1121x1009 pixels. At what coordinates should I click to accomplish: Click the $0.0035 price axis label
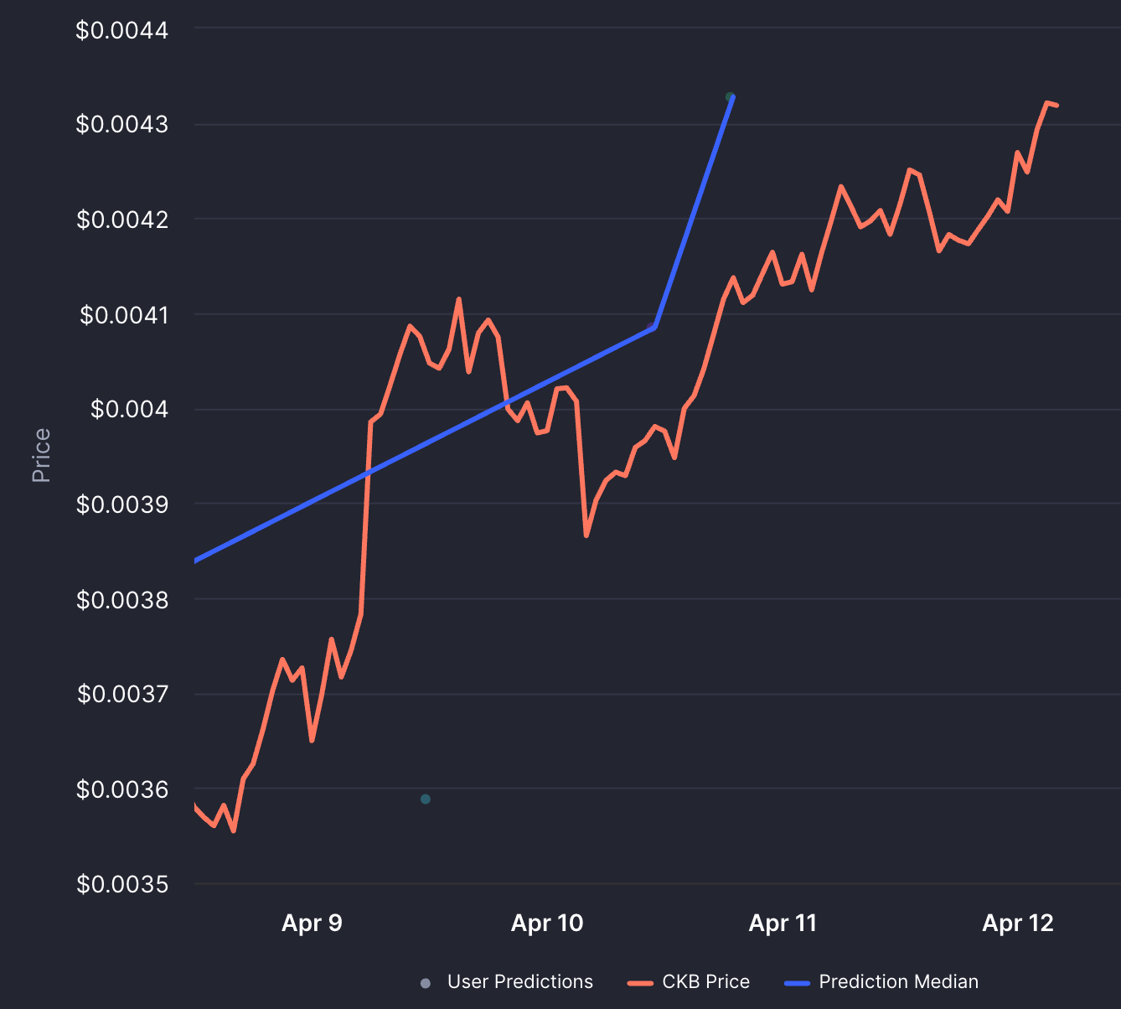tap(122, 884)
